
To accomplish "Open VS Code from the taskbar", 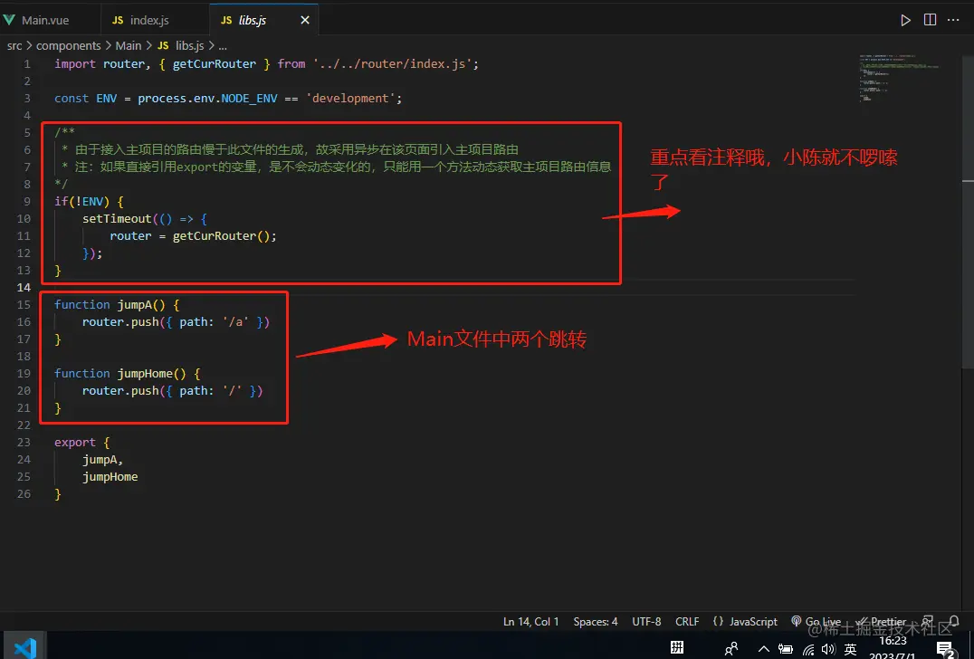I will click(24, 647).
